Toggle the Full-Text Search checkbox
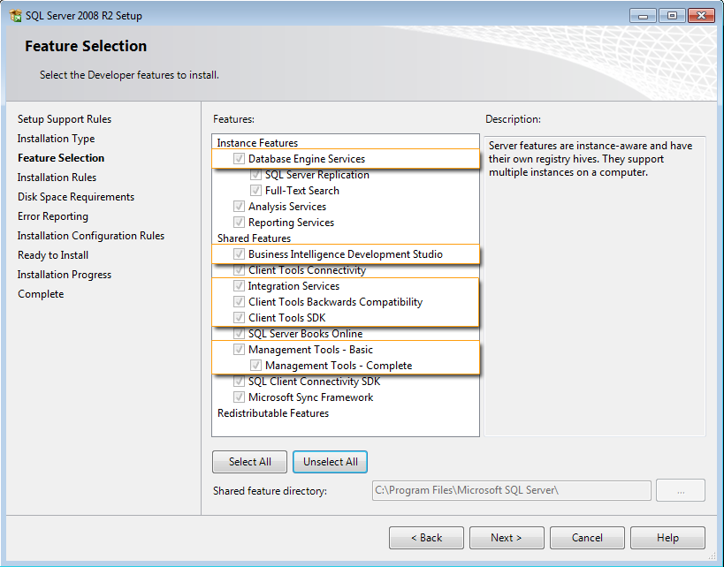 pyautogui.click(x=255, y=191)
